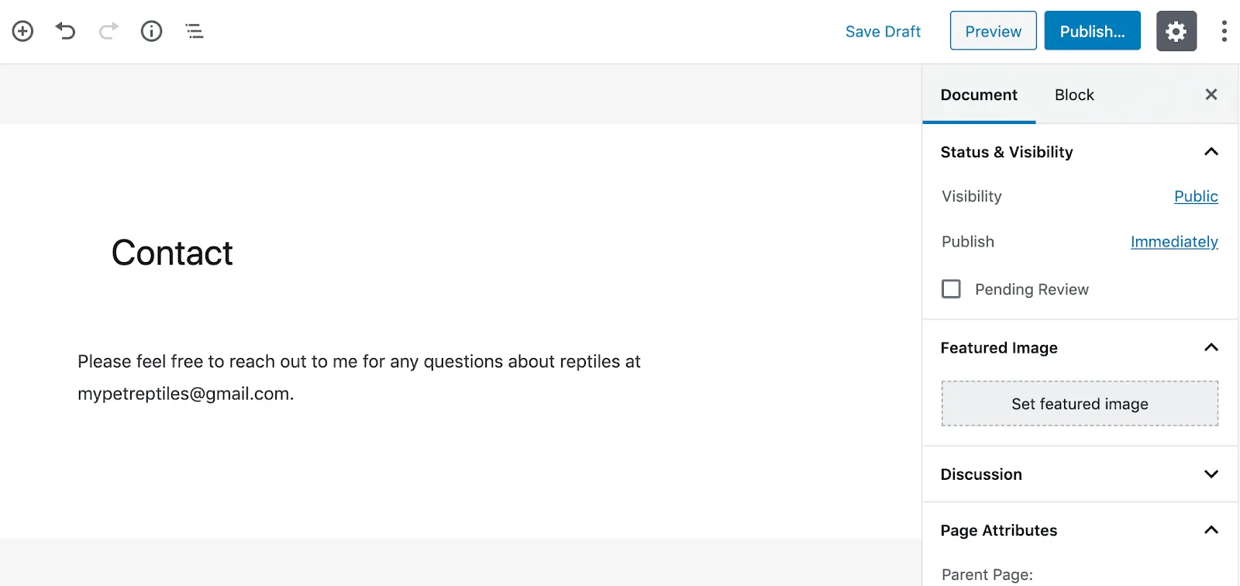Image resolution: width=1240 pixels, height=586 pixels.
Task: Undo the last change
Action: (66, 31)
